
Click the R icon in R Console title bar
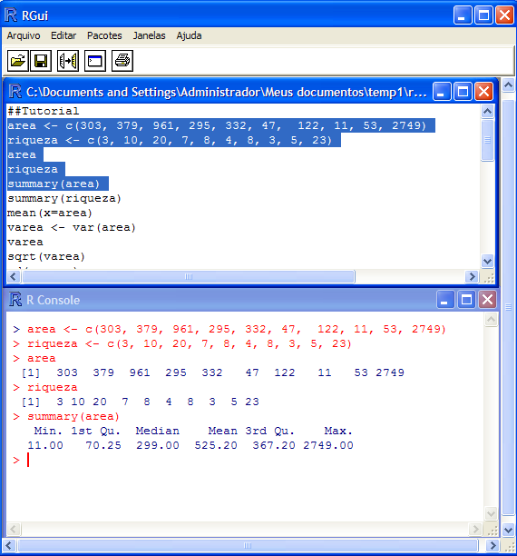[x=15, y=300]
